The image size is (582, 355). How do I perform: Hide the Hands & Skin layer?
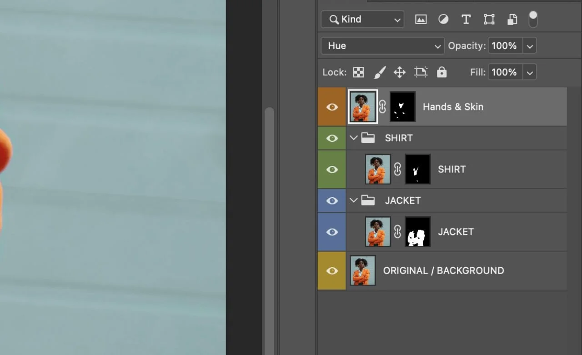point(331,106)
